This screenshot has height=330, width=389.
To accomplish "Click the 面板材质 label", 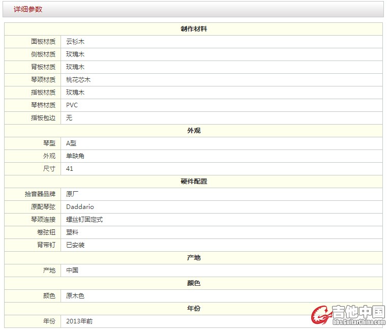I will [x=43, y=42].
